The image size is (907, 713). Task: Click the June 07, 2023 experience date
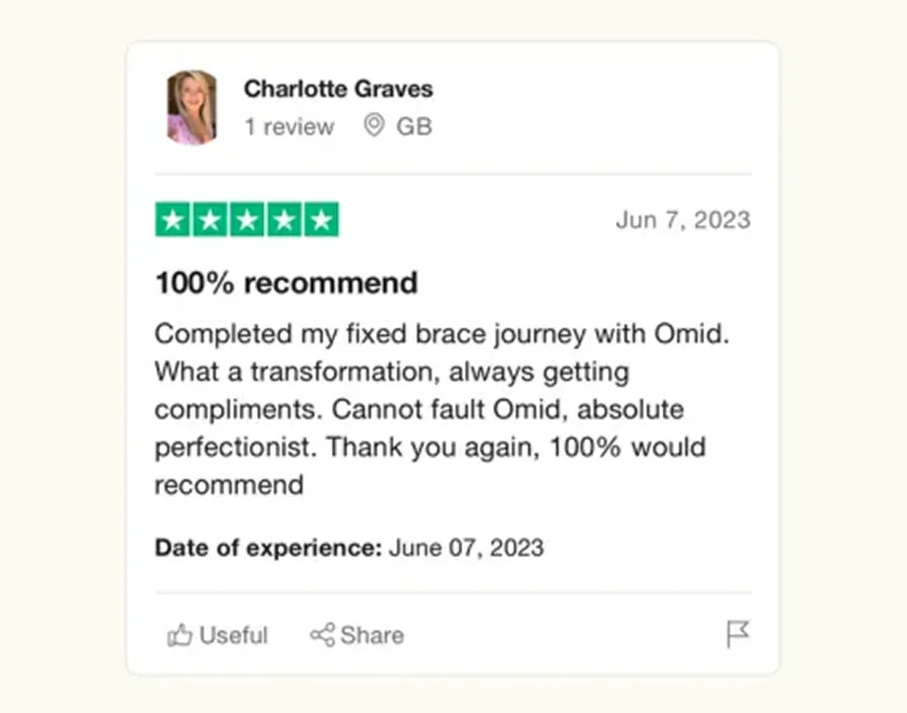pyautogui.click(x=466, y=547)
